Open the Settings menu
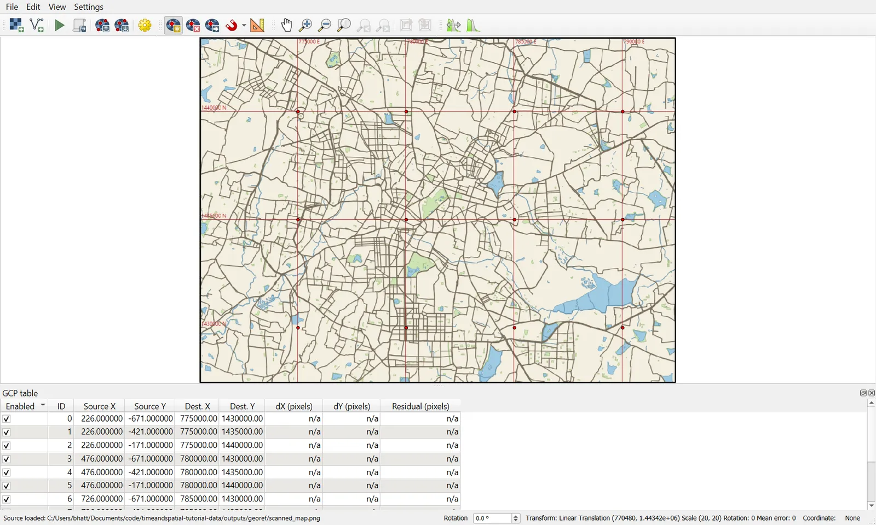Viewport: 876px width, 525px height. [x=89, y=7]
